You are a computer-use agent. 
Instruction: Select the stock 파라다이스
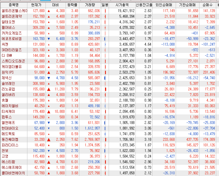pyautogui.click(x=10, y=145)
